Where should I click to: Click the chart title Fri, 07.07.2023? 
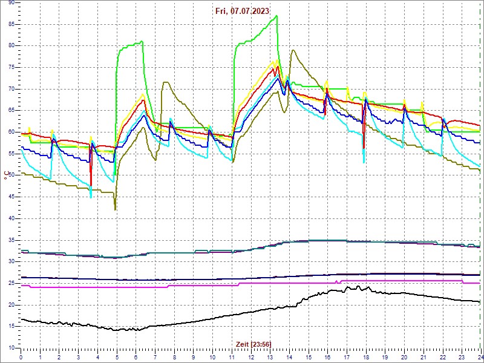point(242,11)
